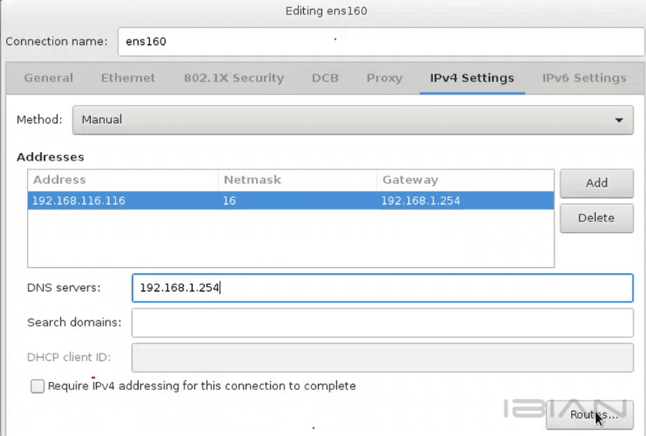Select the IPv4 Settings tab

(x=472, y=78)
